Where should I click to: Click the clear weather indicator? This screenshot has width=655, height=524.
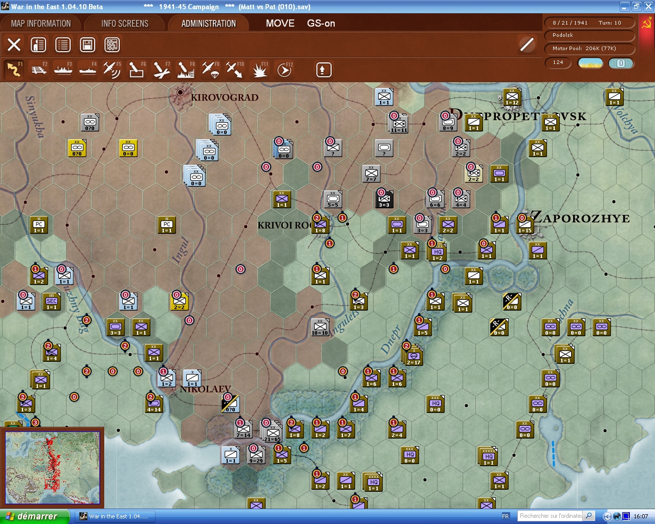591,63
